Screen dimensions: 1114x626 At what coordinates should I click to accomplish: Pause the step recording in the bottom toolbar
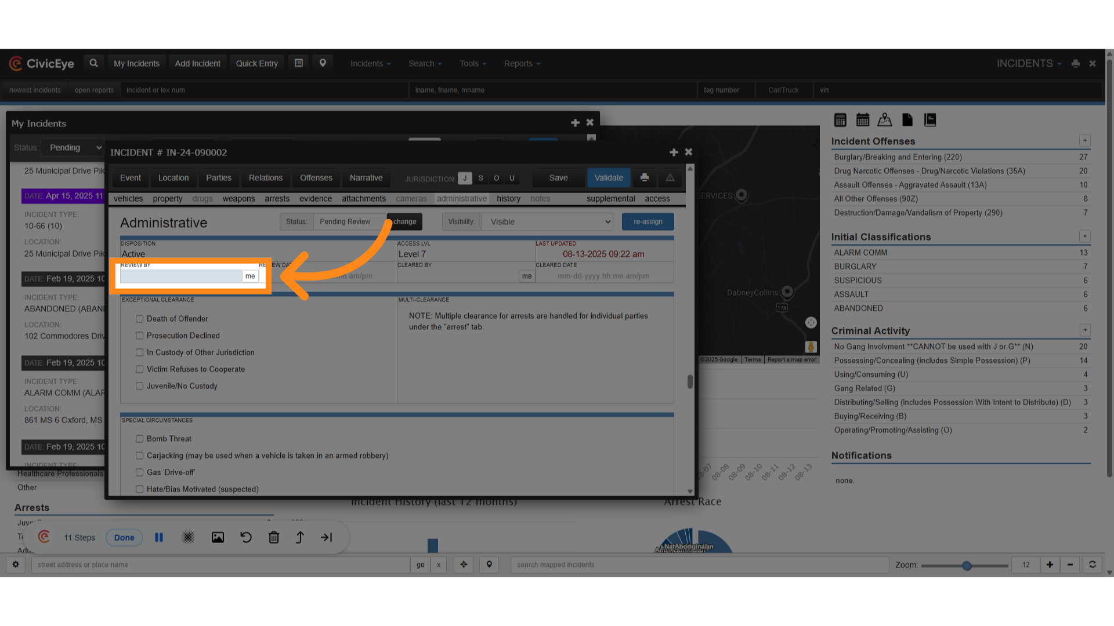point(159,537)
